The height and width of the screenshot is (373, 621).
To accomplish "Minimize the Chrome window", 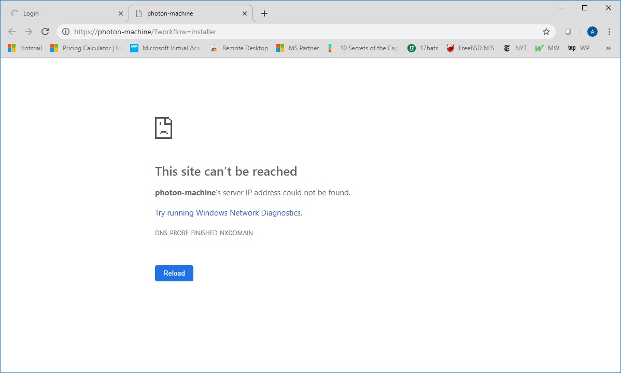I will (x=561, y=8).
